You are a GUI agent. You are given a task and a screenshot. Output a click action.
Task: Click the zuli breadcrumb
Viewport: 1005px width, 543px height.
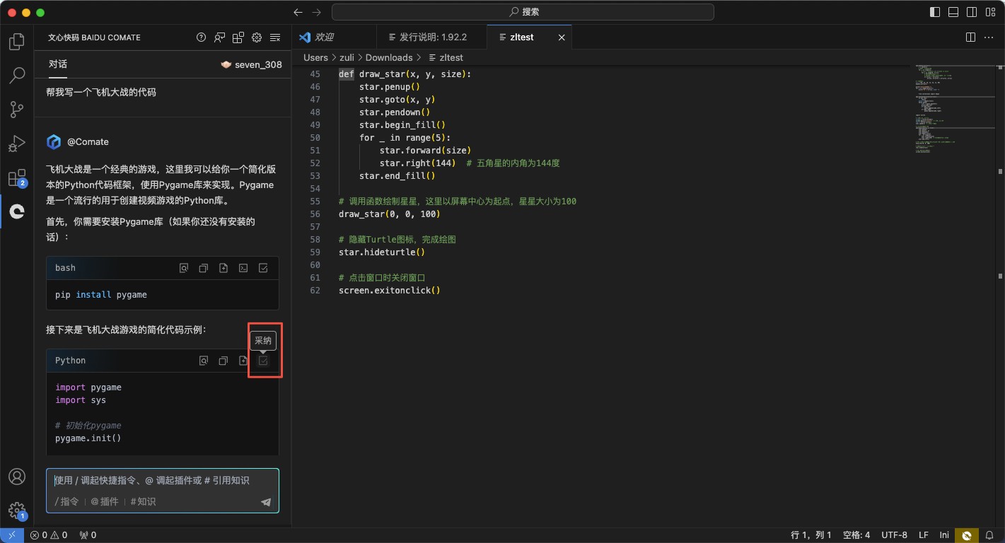tap(347, 57)
